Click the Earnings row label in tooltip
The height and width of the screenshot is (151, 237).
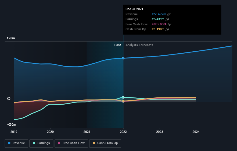132,19
